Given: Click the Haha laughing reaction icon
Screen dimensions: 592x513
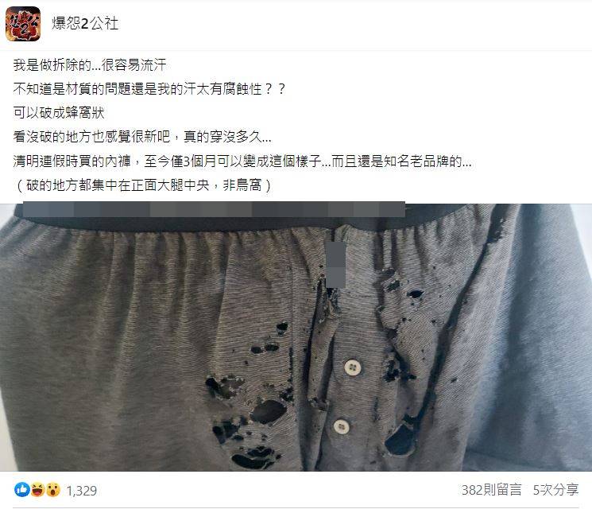Looking at the screenshot, I should 38,490.
